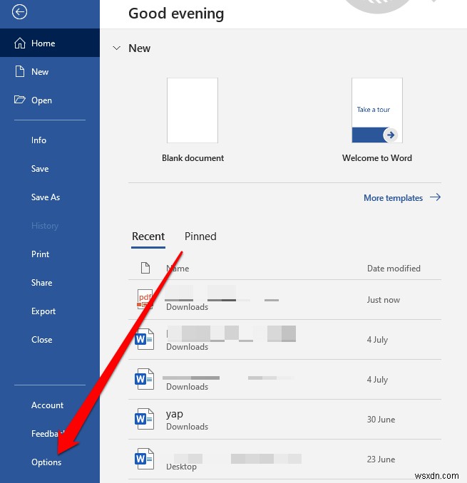
Task: Click the 30 June date entry
Action: (381, 419)
